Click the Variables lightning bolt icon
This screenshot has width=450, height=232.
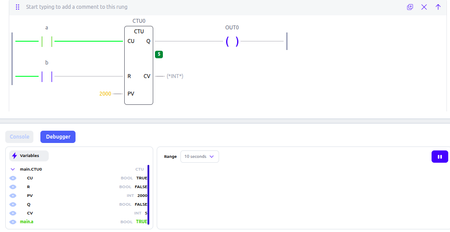pyautogui.click(x=14, y=156)
